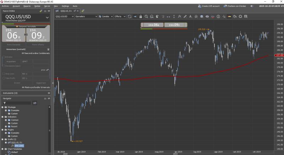
Task: Open the Reports menu
Action: (x=27, y=6)
